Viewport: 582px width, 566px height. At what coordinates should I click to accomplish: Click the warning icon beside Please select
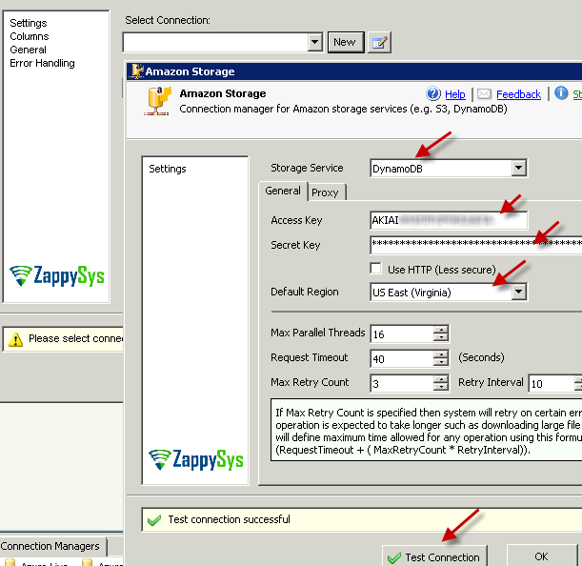[x=15, y=339]
